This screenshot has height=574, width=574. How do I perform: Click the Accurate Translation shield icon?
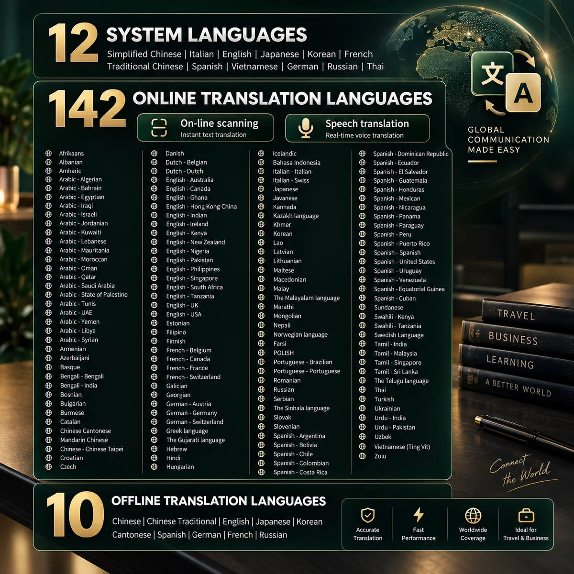coord(367,515)
